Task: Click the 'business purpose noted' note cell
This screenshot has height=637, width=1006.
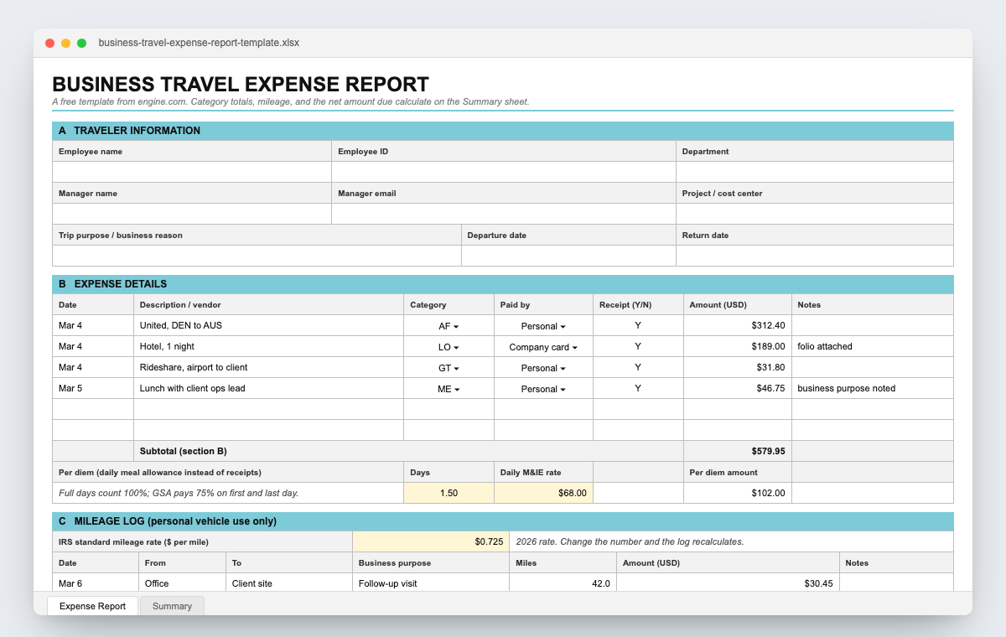Action: pos(873,388)
